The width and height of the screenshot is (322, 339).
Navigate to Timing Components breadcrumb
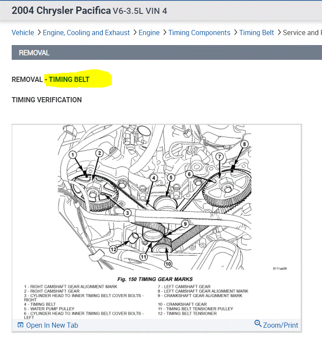[x=199, y=33]
